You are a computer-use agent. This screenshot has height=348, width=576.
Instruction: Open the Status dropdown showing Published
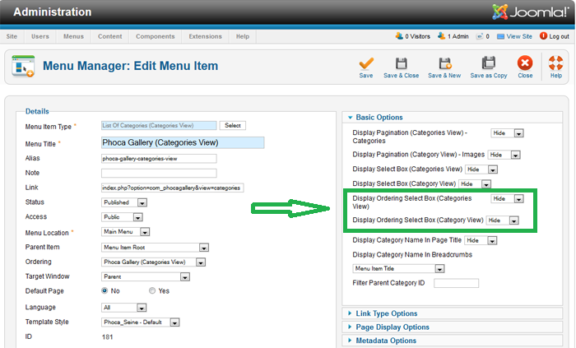click(124, 202)
